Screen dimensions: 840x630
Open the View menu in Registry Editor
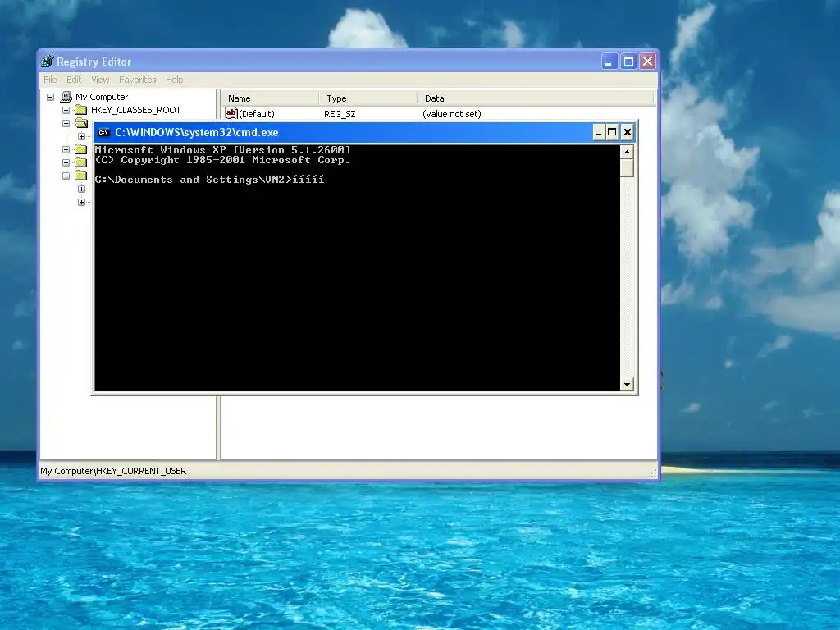(x=100, y=80)
